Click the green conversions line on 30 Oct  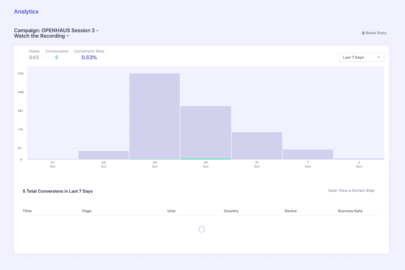tap(206, 159)
